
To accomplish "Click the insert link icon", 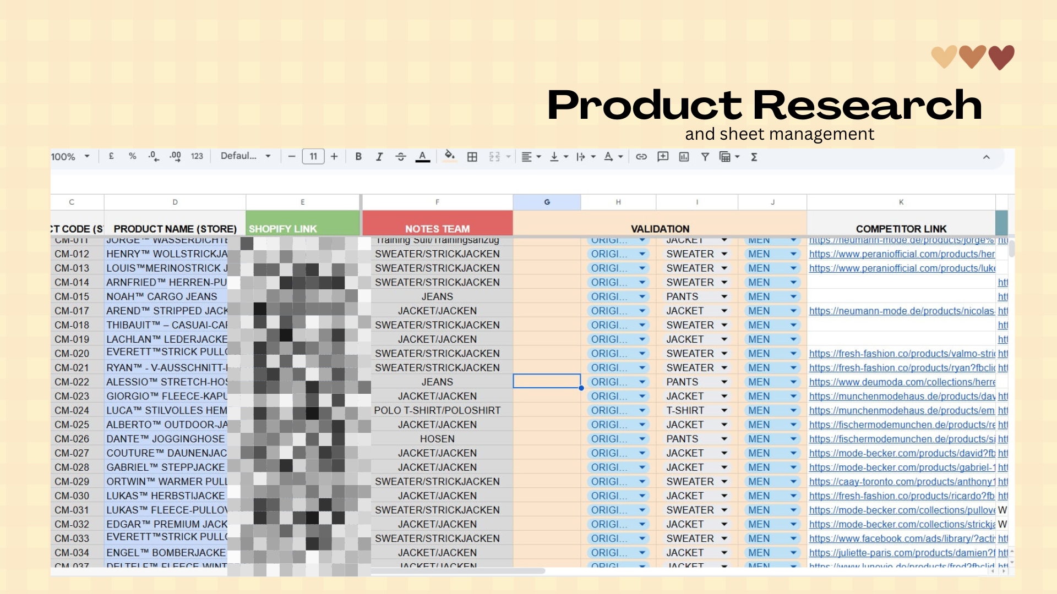I will tap(641, 157).
